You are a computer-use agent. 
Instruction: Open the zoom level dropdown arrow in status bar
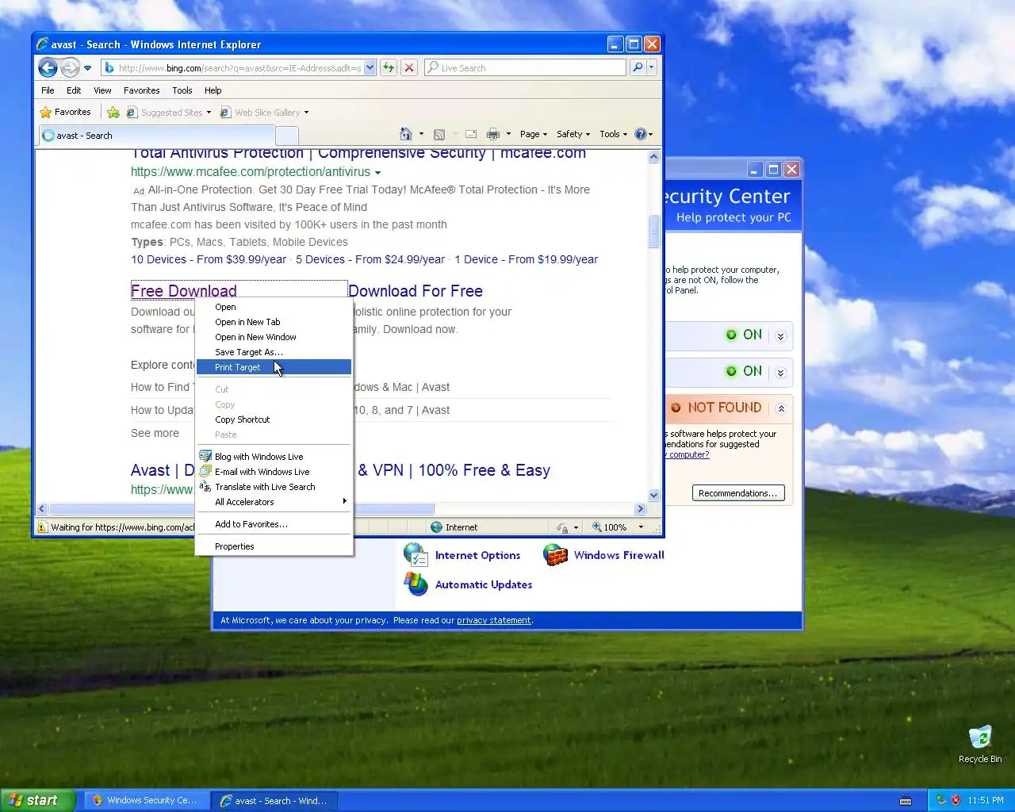[641, 527]
